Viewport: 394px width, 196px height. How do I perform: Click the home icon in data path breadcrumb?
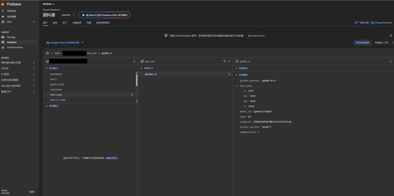(x=47, y=53)
